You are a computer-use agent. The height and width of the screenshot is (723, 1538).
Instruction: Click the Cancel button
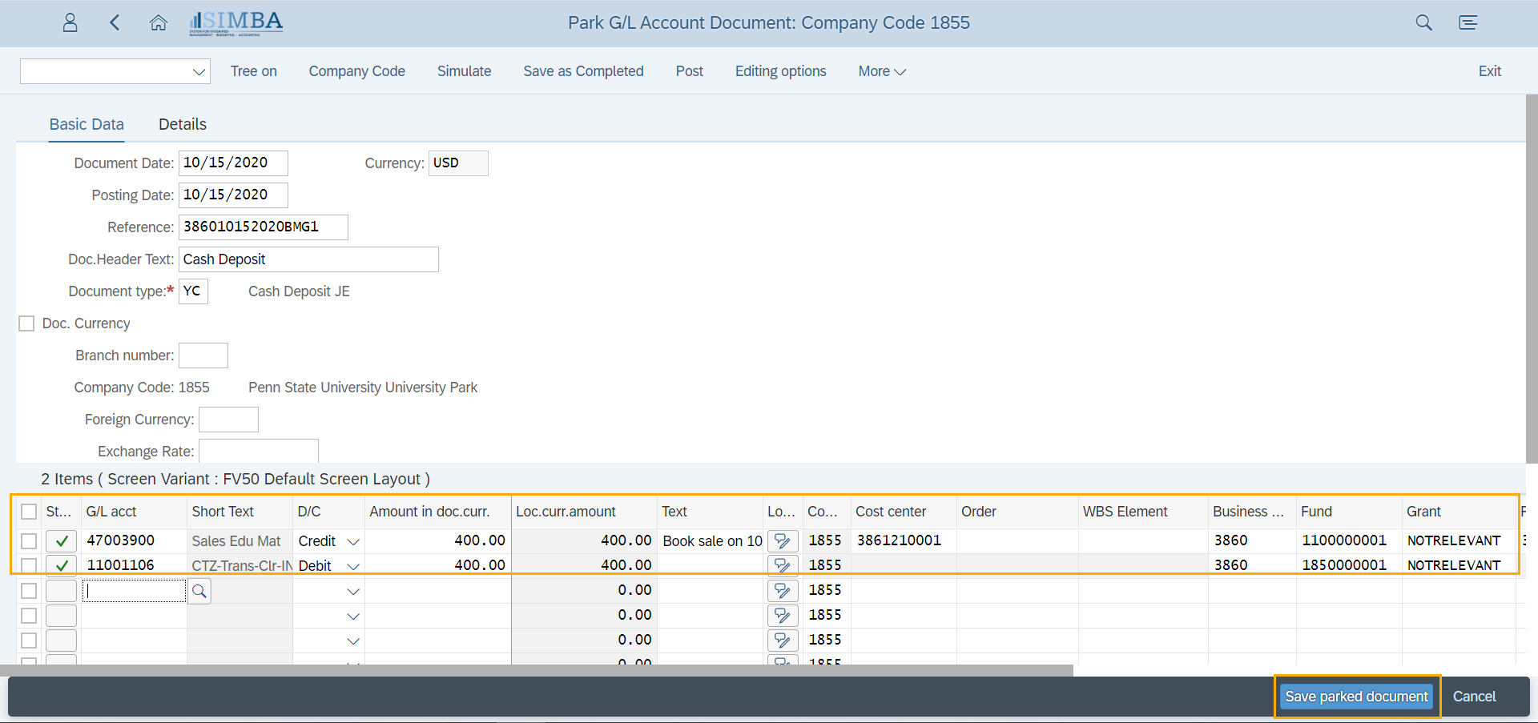coord(1475,697)
